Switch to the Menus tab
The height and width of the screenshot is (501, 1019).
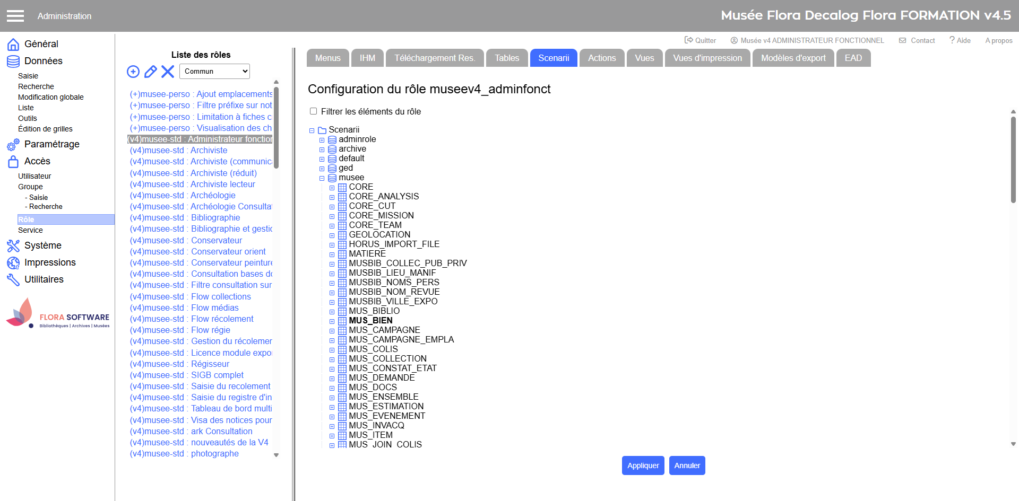coord(327,58)
